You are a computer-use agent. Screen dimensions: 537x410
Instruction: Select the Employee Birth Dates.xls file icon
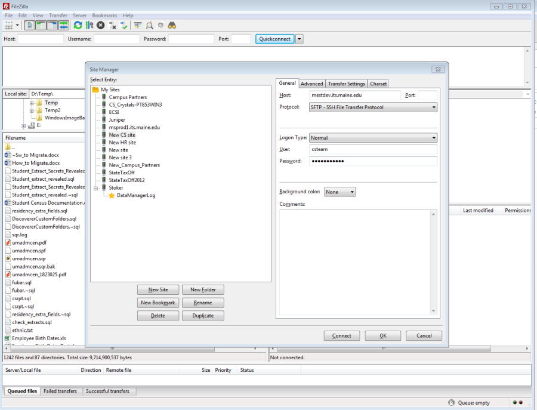tap(8, 338)
